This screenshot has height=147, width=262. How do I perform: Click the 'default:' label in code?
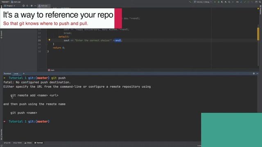[x=64, y=37]
